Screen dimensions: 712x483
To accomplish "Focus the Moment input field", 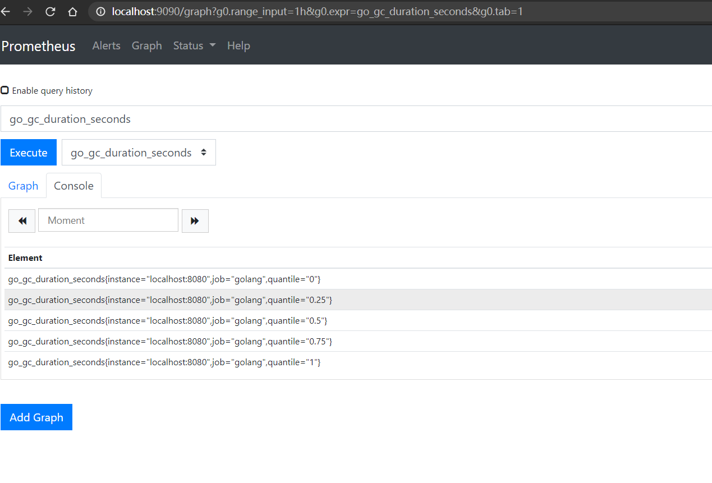I will click(108, 220).
